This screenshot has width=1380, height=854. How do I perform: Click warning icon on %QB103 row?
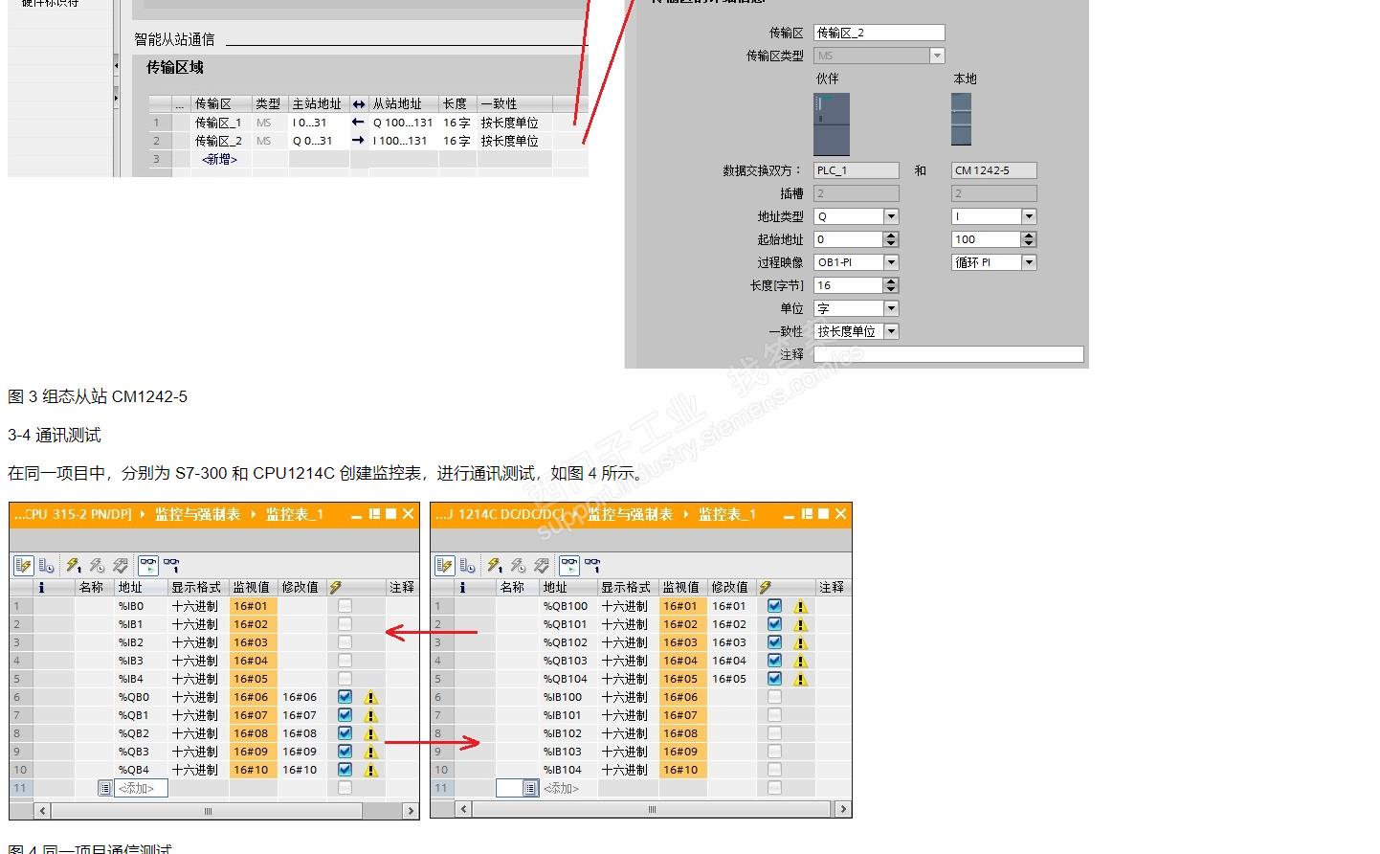point(801,661)
